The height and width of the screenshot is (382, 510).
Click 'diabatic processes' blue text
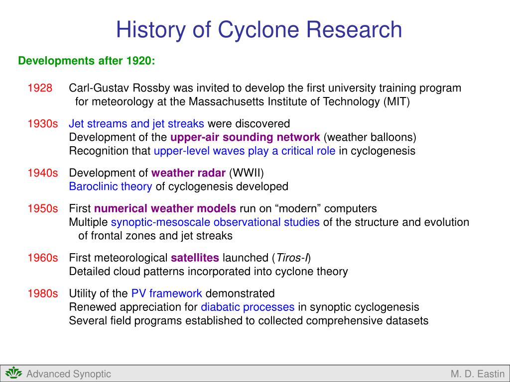[x=248, y=307]
